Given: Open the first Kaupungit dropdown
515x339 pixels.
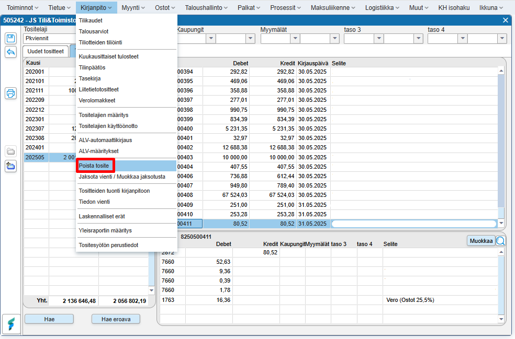Looking at the screenshot, I should click(x=210, y=39).
